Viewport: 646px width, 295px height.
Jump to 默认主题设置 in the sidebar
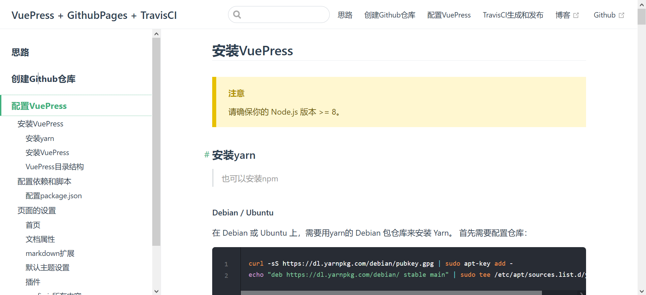coord(47,267)
